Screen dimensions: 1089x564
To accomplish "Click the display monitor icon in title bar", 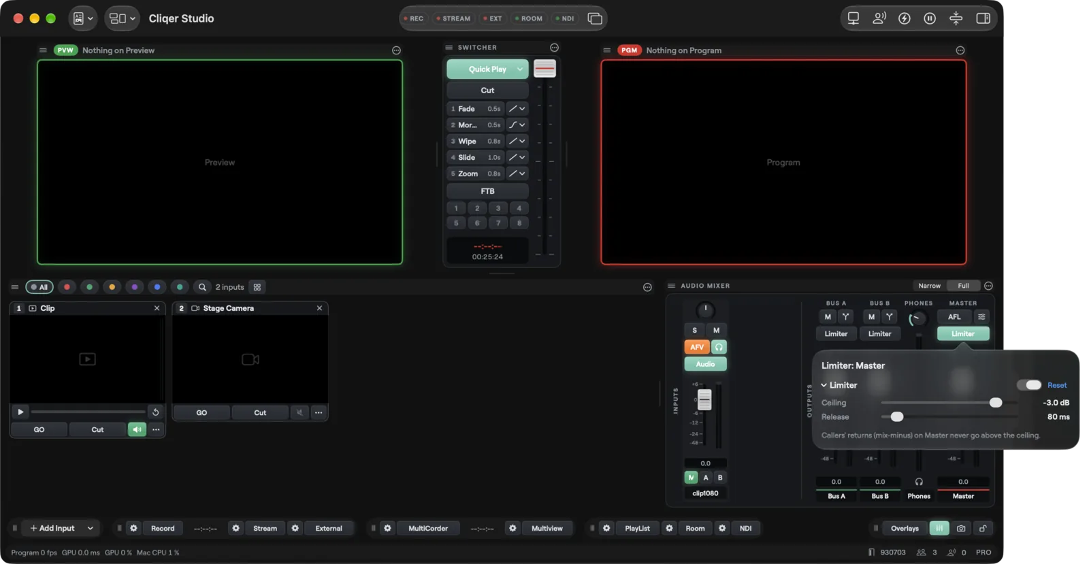I will coord(853,18).
